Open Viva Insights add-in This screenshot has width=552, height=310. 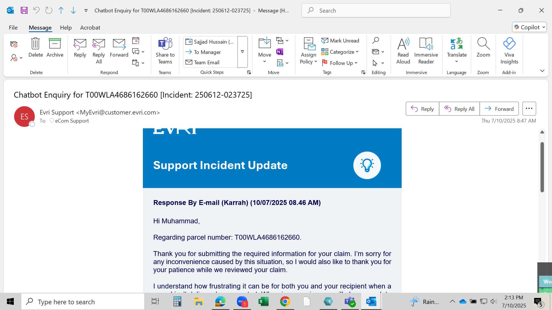509,51
